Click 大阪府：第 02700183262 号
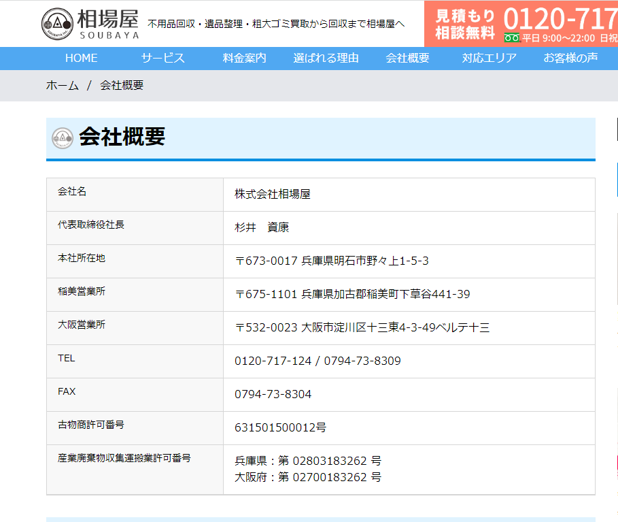This screenshot has width=618, height=522. point(308,477)
